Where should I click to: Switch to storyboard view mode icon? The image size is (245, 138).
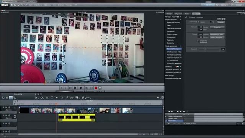coord(3,98)
